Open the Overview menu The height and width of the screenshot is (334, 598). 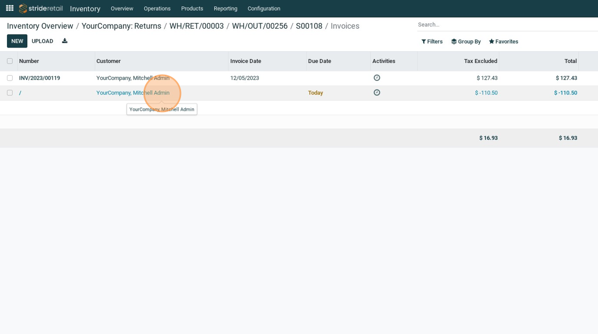click(x=122, y=9)
